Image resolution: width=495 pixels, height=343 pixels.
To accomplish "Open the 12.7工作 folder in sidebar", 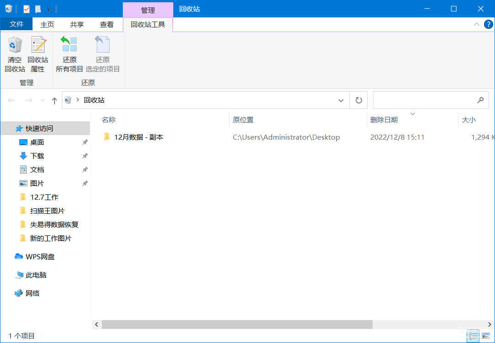I will point(44,197).
